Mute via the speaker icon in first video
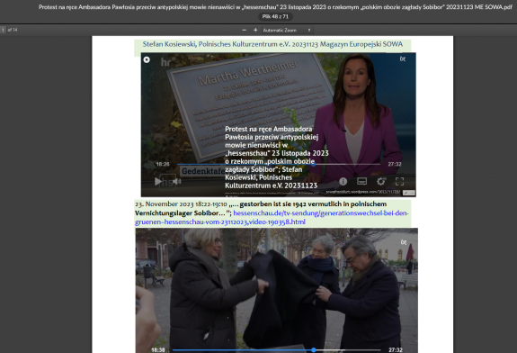 point(177,181)
